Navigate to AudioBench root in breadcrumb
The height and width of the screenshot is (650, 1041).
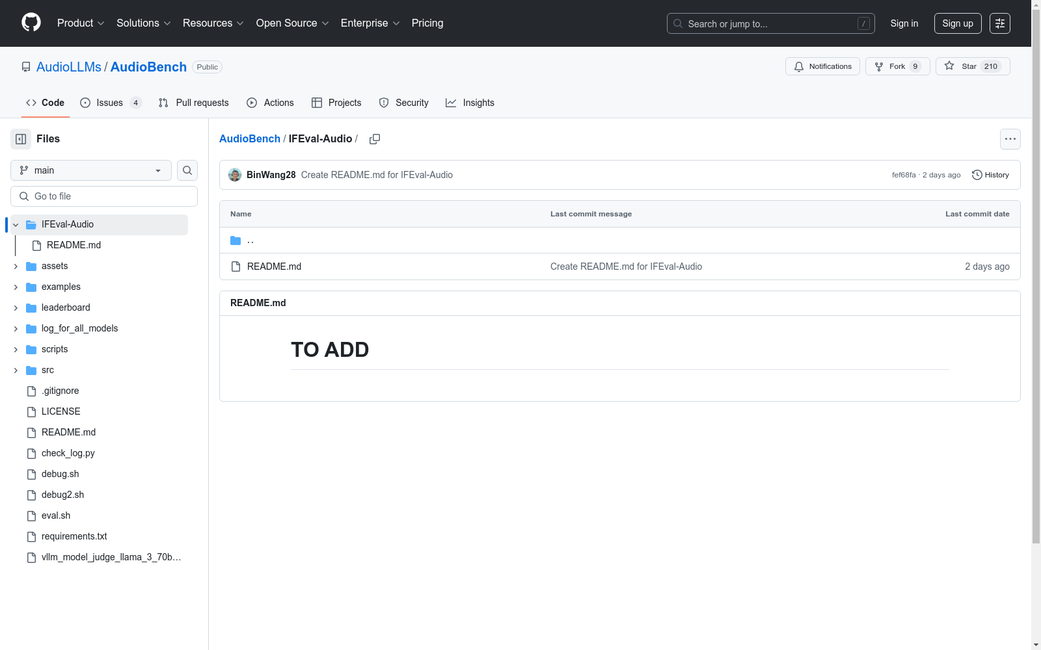[x=250, y=139]
